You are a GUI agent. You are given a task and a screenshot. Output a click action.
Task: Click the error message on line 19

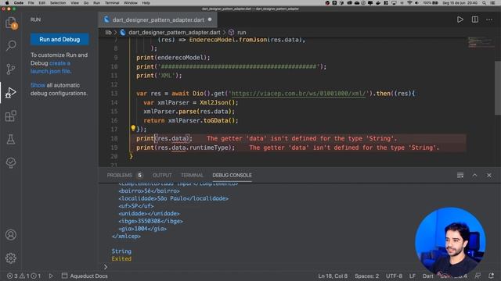(344, 148)
